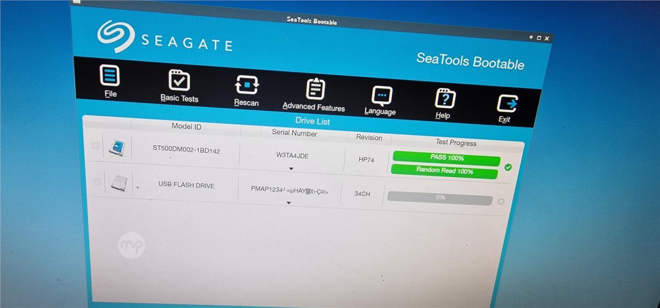The image size is (660, 308).
Task: Open the Language speech-bubble icon
Action: coord(381,96)
